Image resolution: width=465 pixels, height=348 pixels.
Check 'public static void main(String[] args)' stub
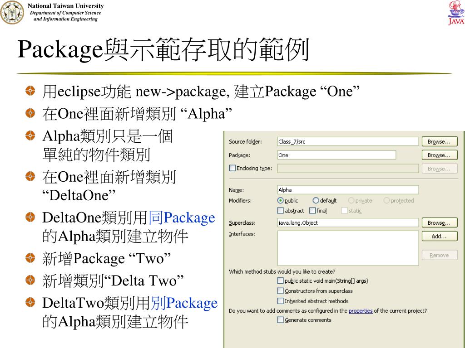pyautogui.click(x=280, y=280)
